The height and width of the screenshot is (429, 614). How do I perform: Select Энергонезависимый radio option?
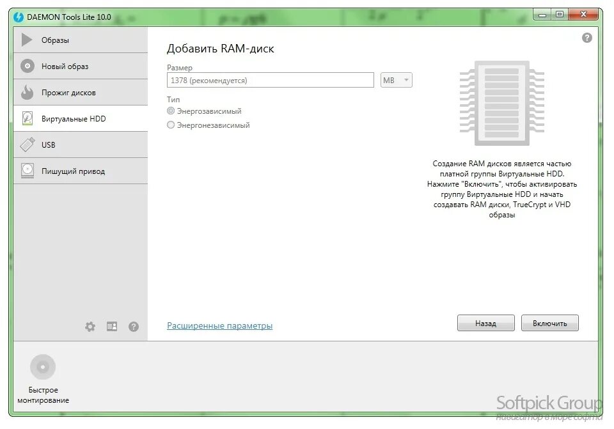click(171, 125)
